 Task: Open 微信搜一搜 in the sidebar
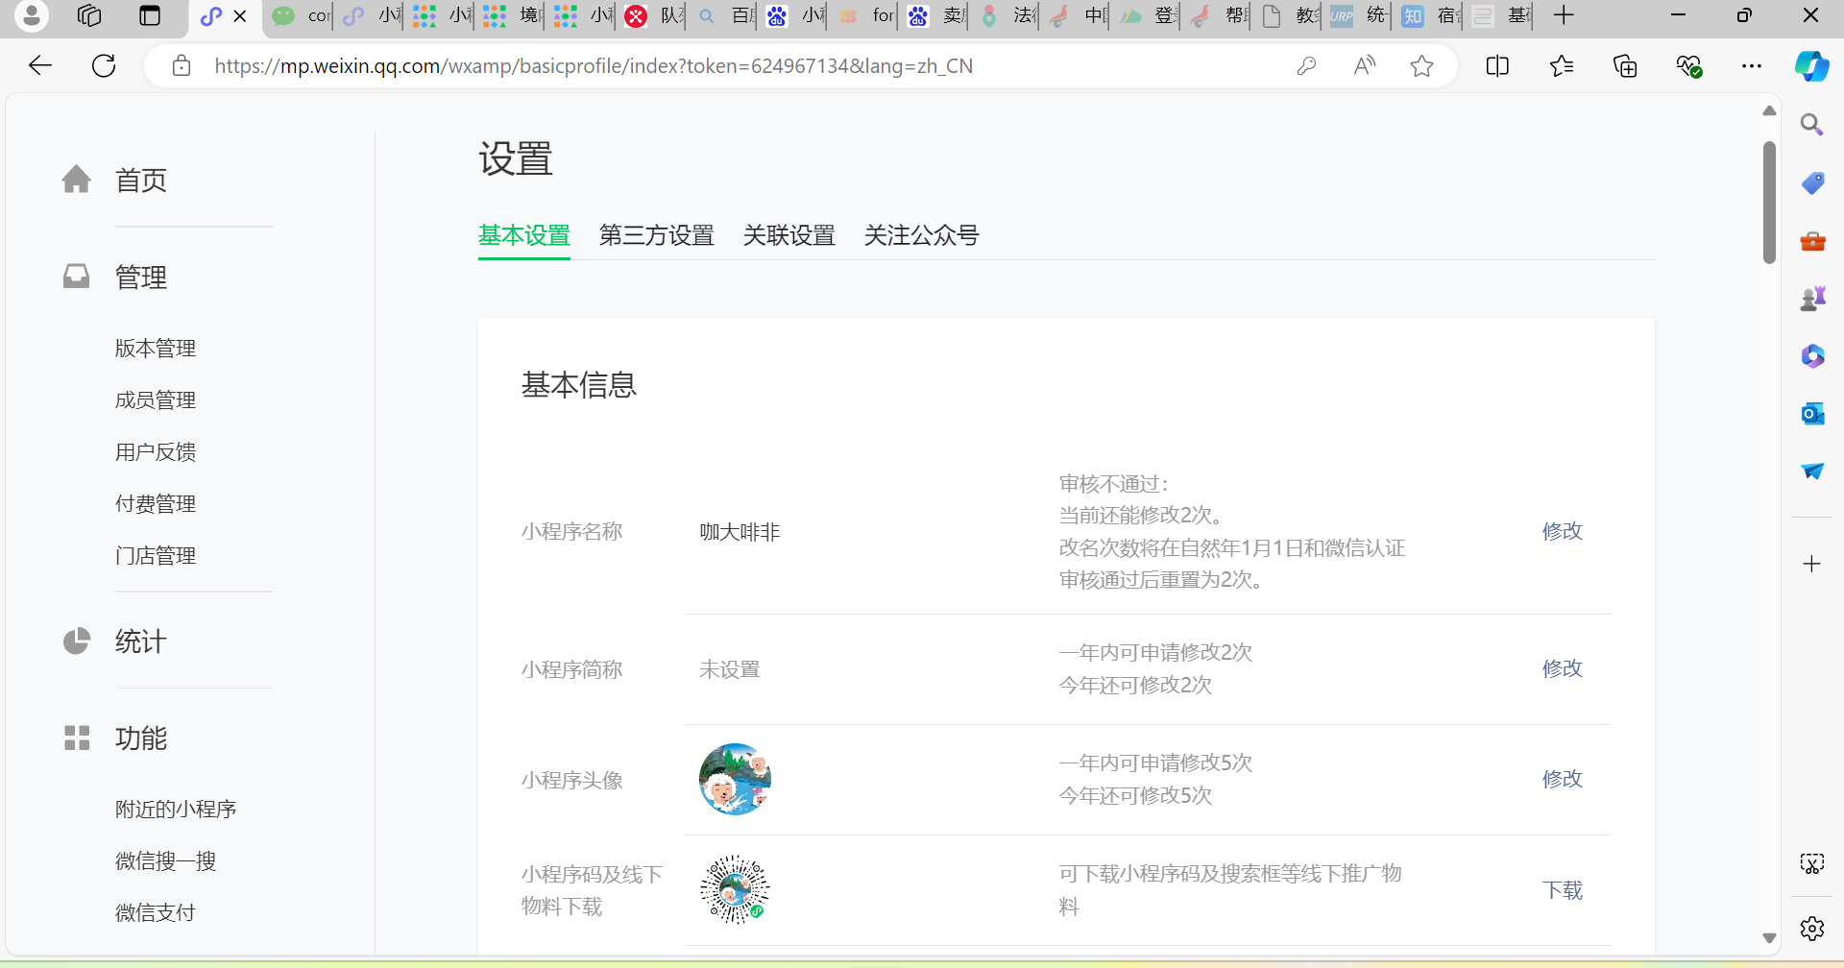(166, 860)
